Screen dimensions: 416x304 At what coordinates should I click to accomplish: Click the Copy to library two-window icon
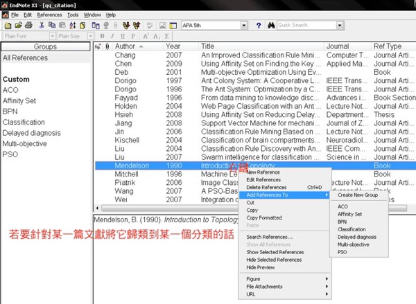pyautogui.click(x=96, y=26)
